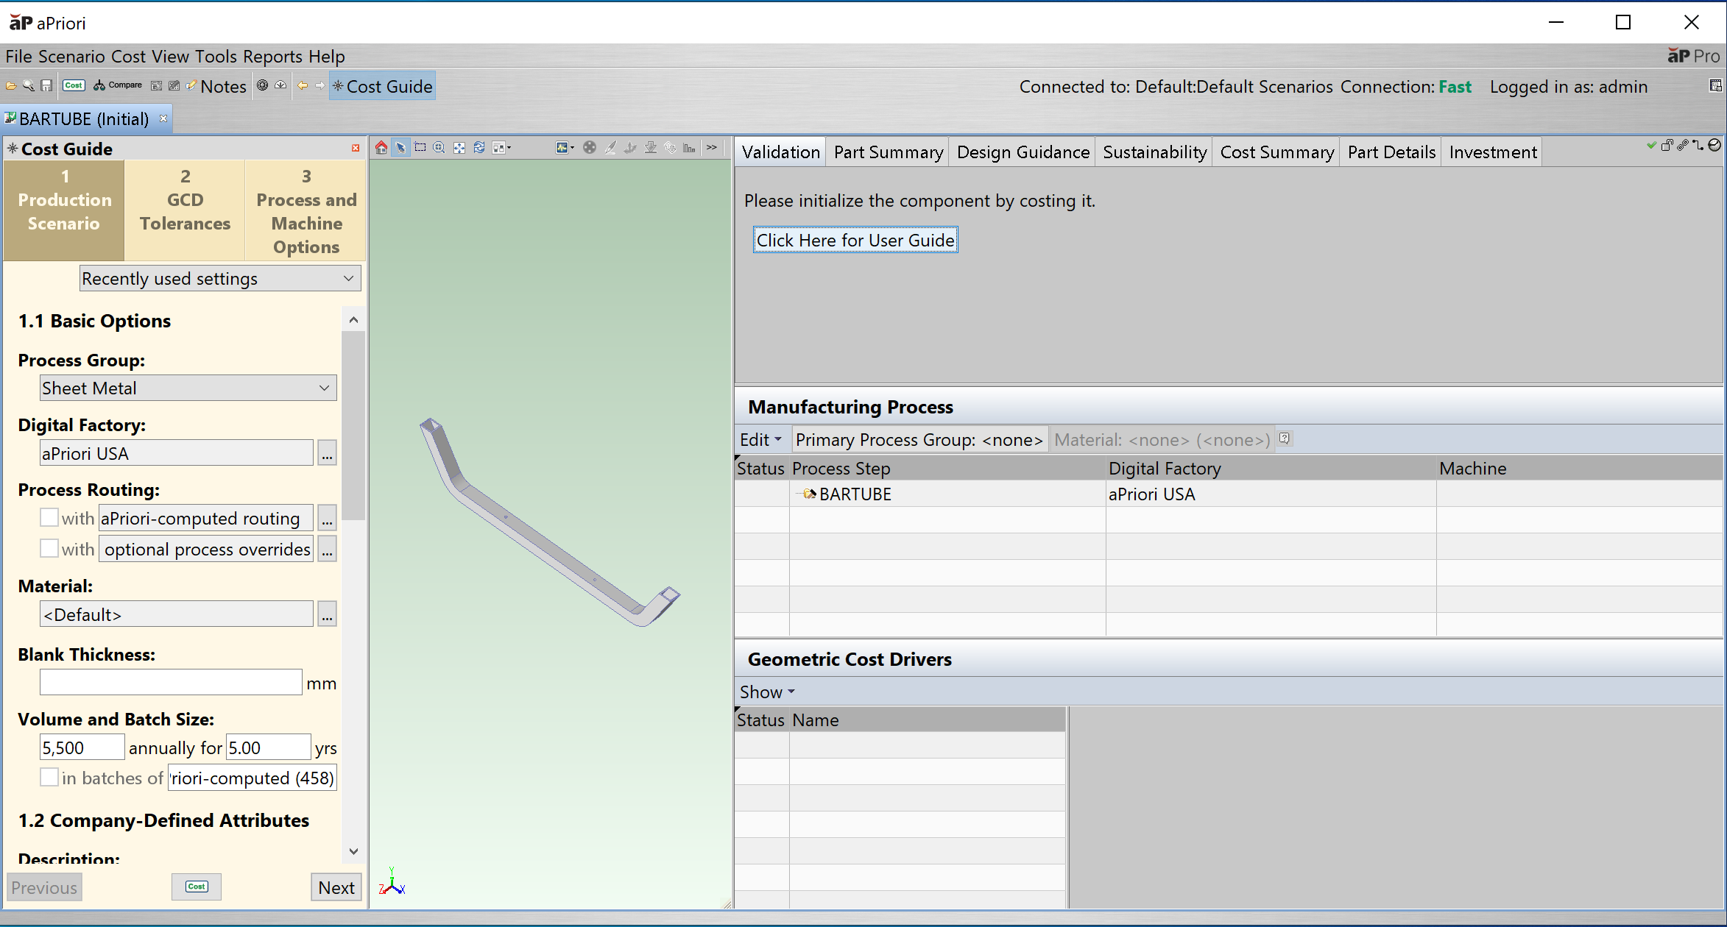
Task: Click the Cost button at Cost Guide bottom
Action: point(197,887)
